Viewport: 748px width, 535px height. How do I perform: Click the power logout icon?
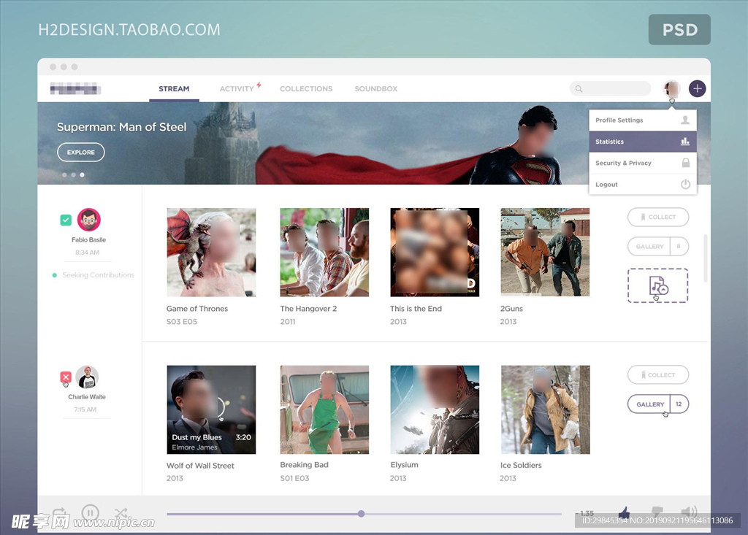coord(685,184)
